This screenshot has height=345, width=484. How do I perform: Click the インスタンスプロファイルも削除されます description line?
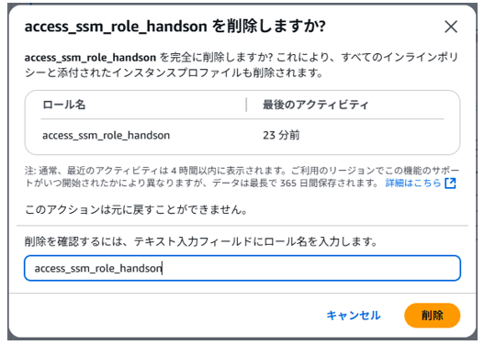(x=174, y=72)
